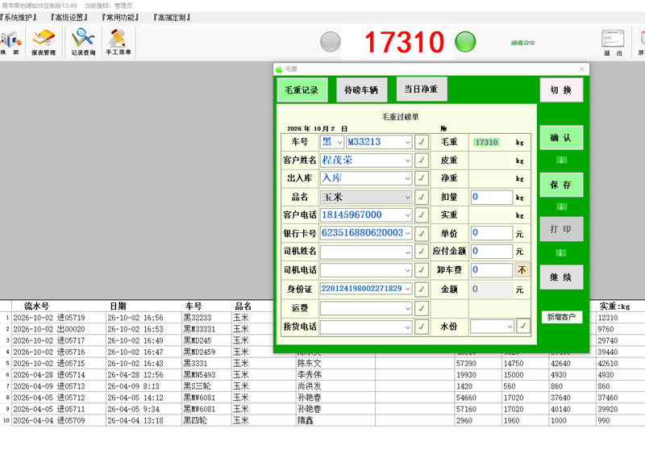Screen dimensions: 645x450
Task: Click the 换班 shift change icon
Action: (x=10, y=43)
